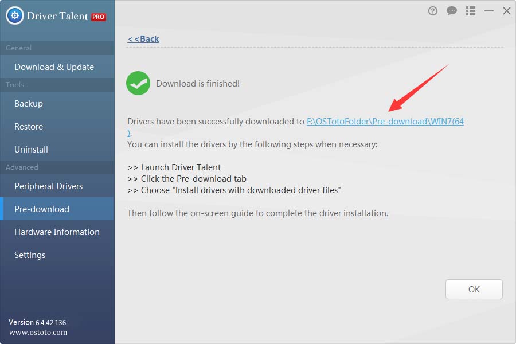Viewport: 516px width, 344px height.
Task: Open Peripheral Drivers section
Action: (57, 186)
